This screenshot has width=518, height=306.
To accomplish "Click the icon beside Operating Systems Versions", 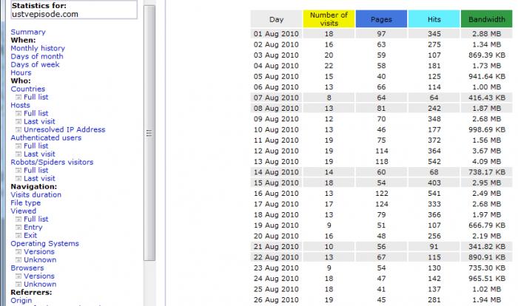I will 18,251.
